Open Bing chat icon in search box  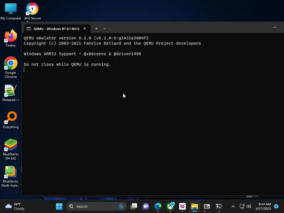click(x=121, y=206)
